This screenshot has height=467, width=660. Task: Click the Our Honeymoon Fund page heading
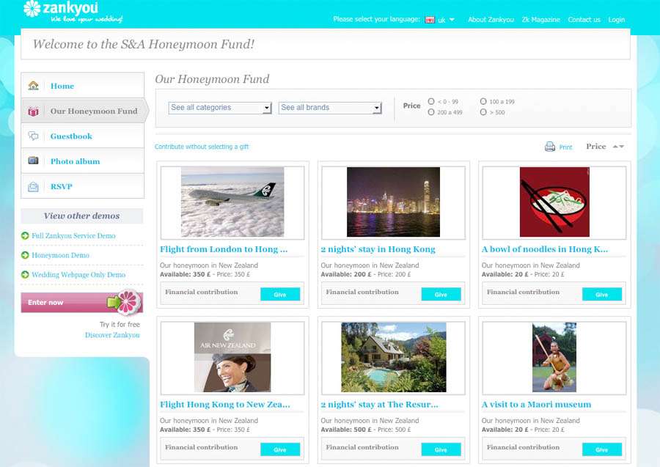pos(212,79)
